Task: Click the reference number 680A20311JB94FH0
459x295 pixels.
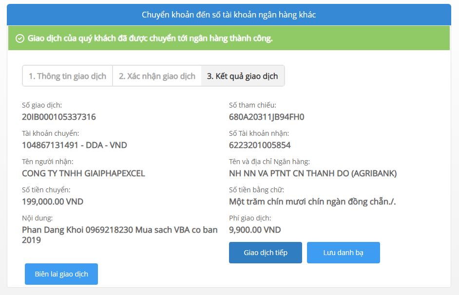Action: point(267,117)
